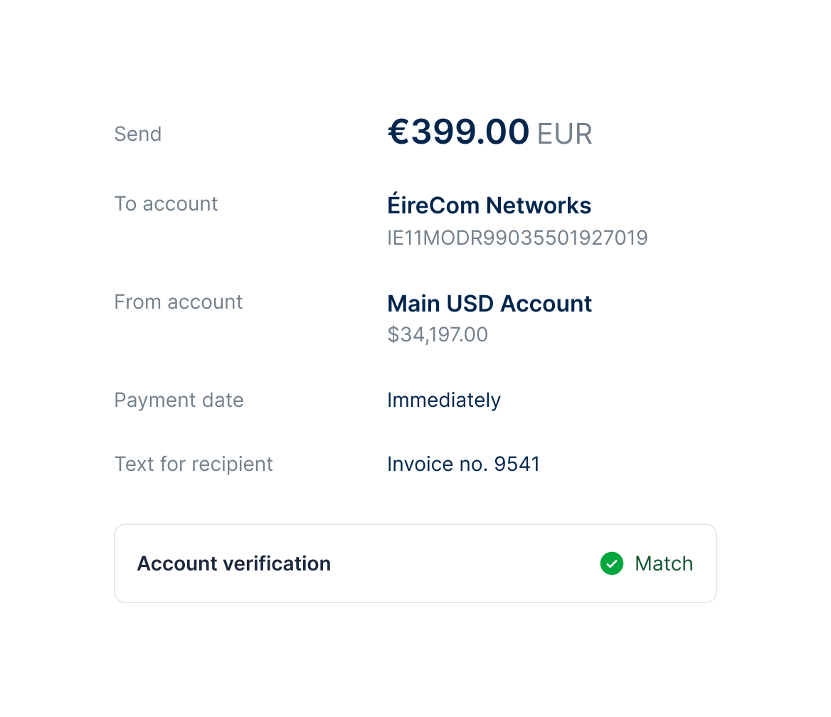Click the $34,197.00 account balance
Screen dimensions: 831x717
coord(438,334)
